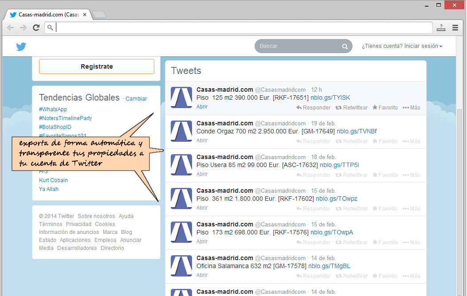Close the Casas-madrid.com browser tab
Screen dimensions: 467x296
click(85, 15)
